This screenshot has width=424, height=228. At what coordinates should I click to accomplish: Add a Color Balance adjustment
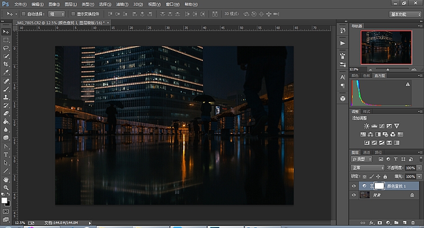370,134
